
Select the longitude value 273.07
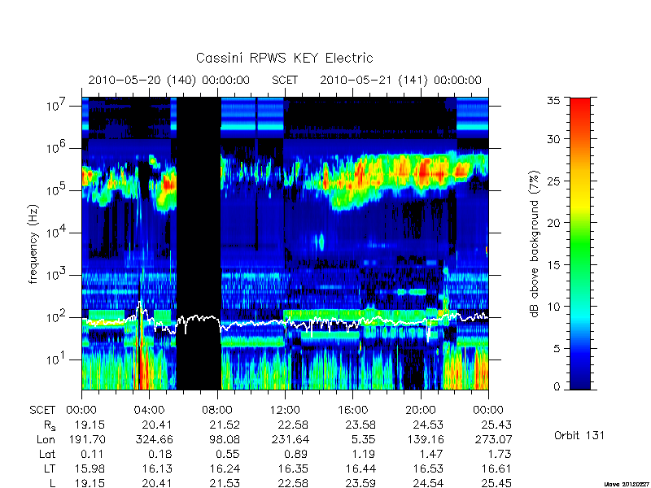pos(494,439)
